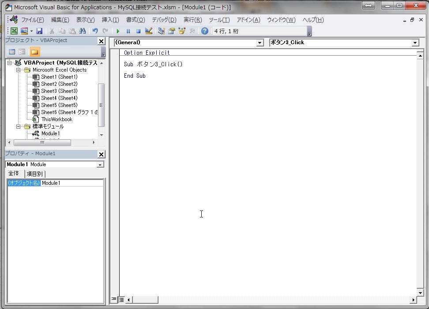
Task: Select Sheet3 (Sheet3) in the project tree
Action: [x=60, y=91]
